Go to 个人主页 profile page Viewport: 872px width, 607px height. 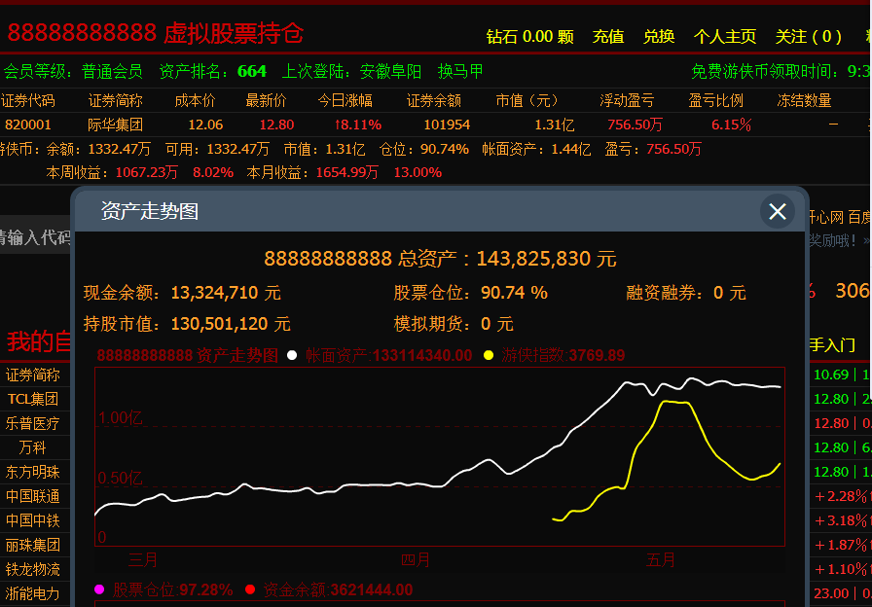coord(724,37)
